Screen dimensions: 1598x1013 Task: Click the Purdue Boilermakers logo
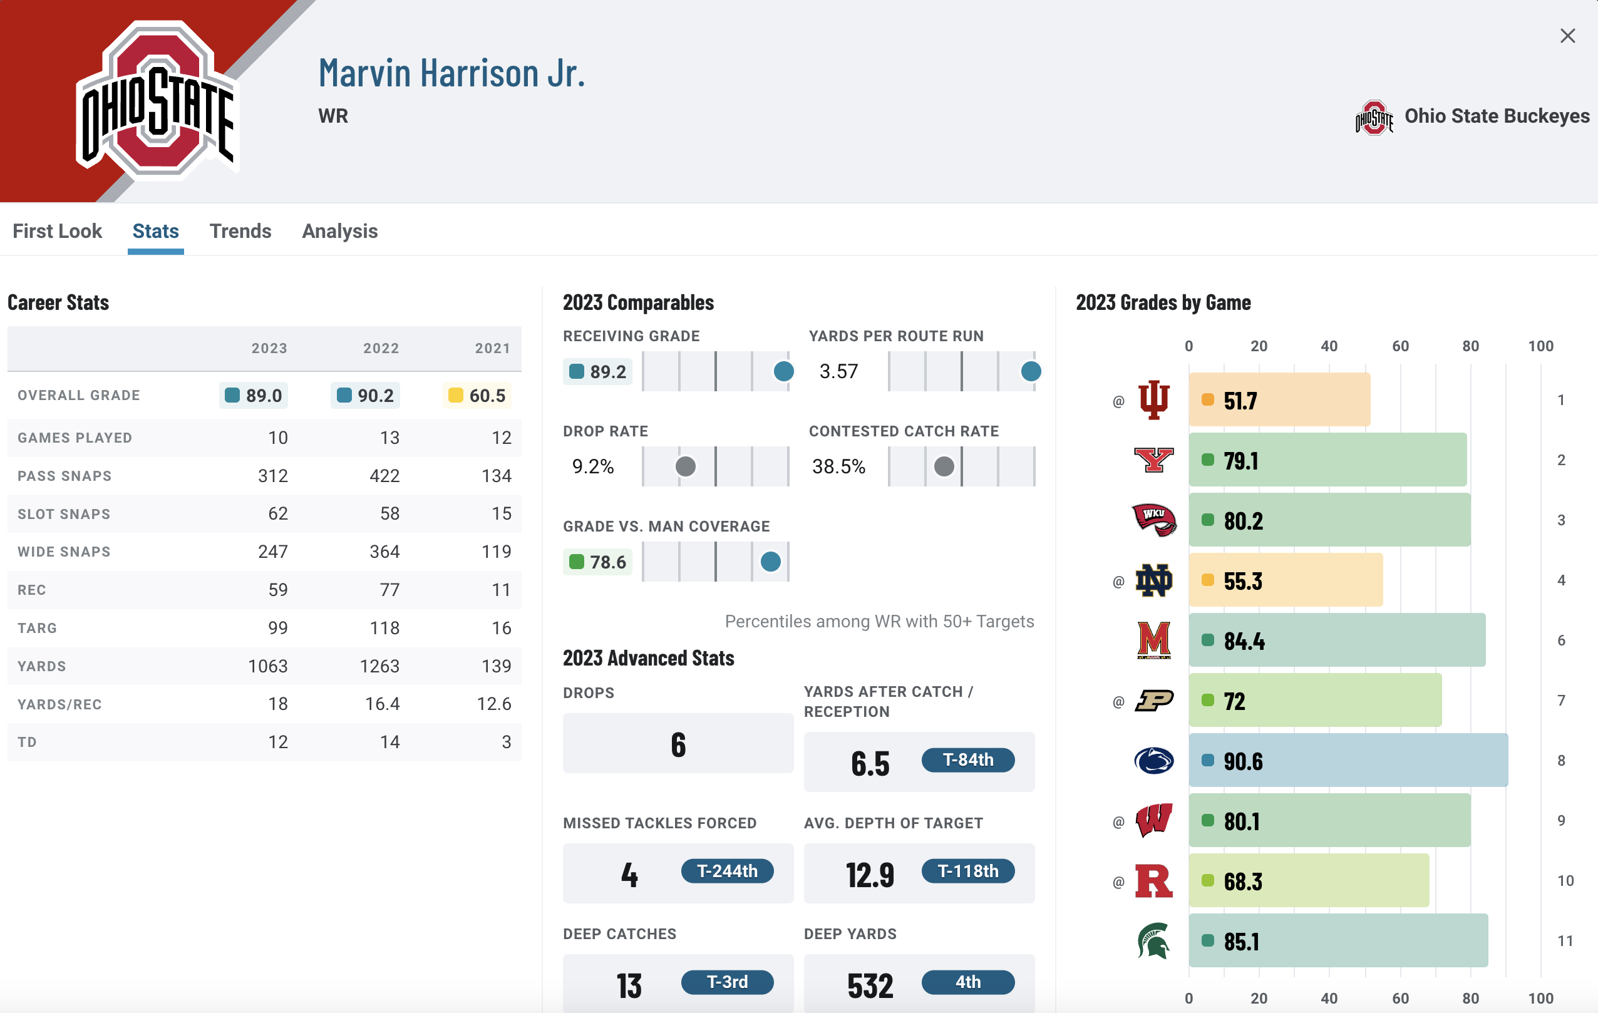click(1153, 701)
